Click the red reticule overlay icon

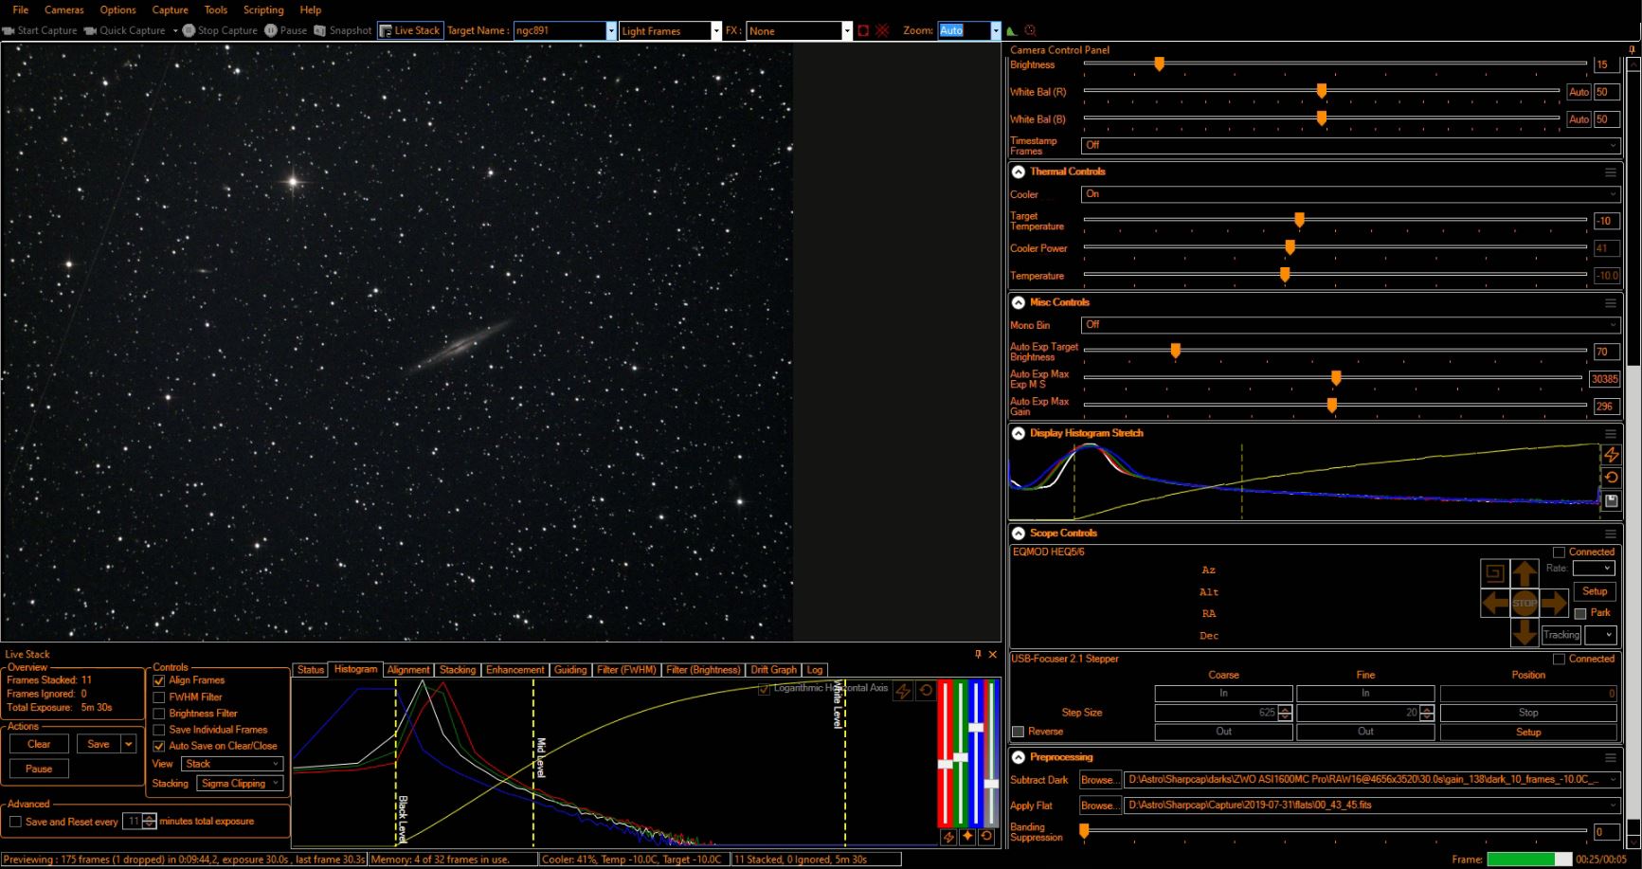coord(882,30)
